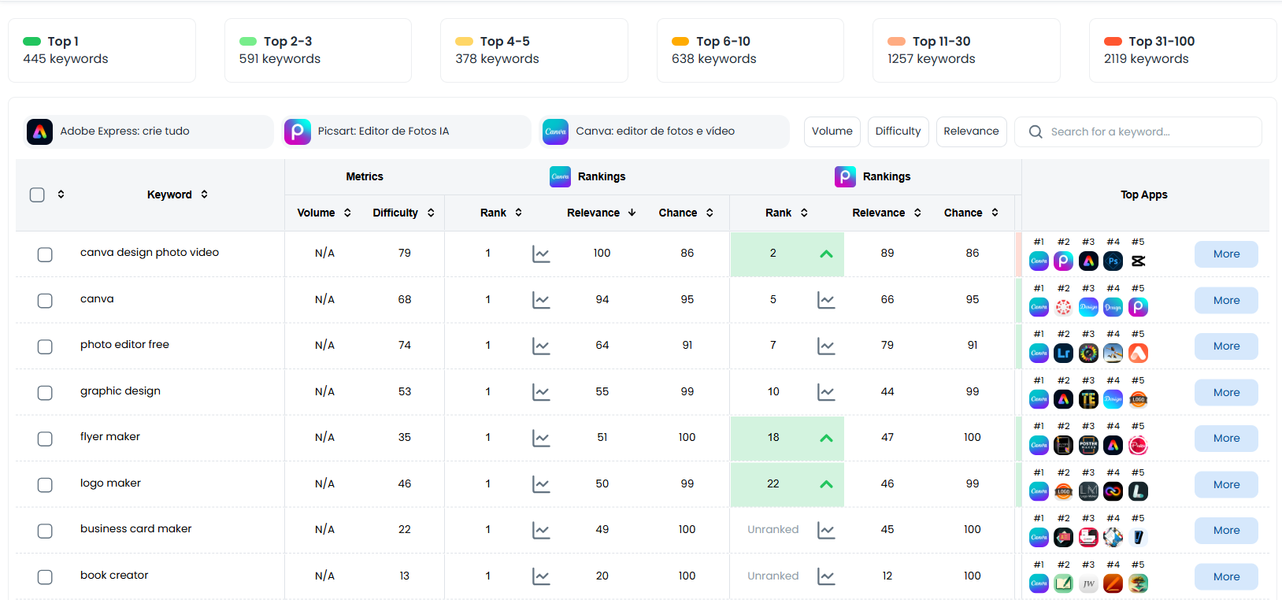
Task: Sort by Volume column arrows
Action: tap(347, 213)
